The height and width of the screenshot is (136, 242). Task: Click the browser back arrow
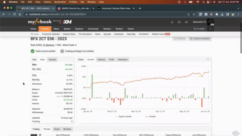pyautogui.click(x=4, y=14)
